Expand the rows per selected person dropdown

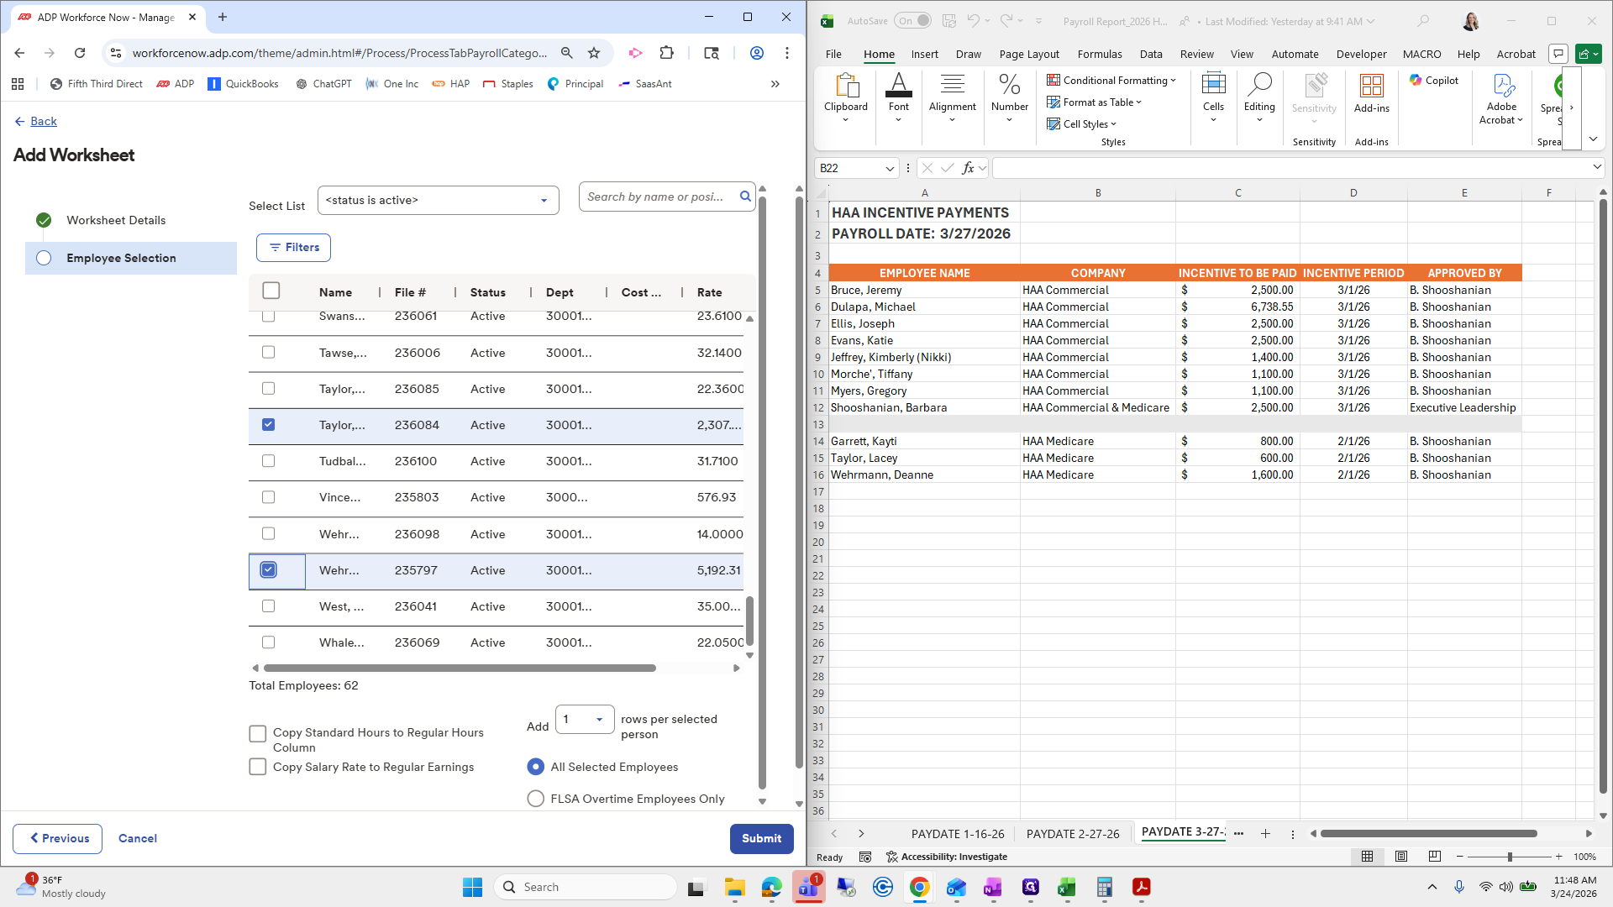tap(585, 720)
